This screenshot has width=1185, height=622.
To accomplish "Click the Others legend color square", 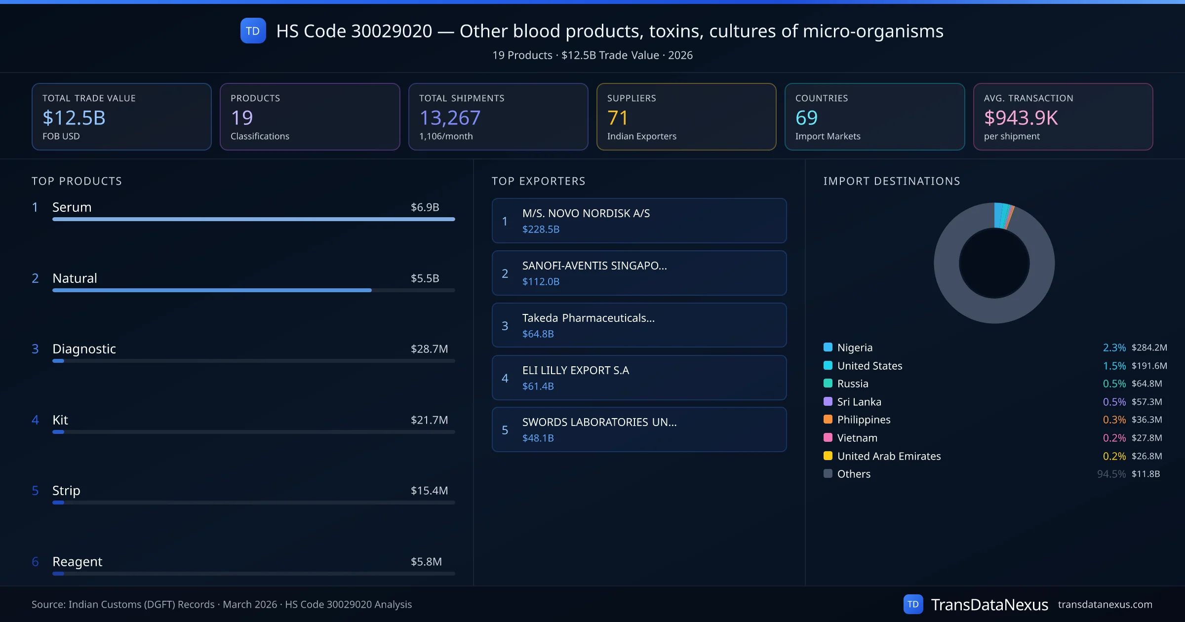I will tap(828, 473).
